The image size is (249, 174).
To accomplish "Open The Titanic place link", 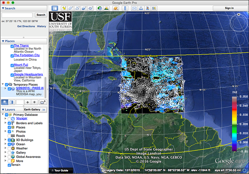I will pyautogui.click(x=21, y=46).
